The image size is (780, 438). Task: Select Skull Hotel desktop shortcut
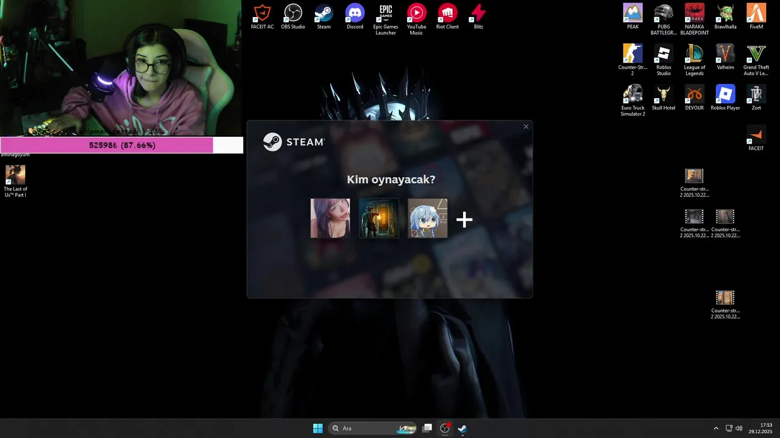pyautogui.click(x=664, y=98)
